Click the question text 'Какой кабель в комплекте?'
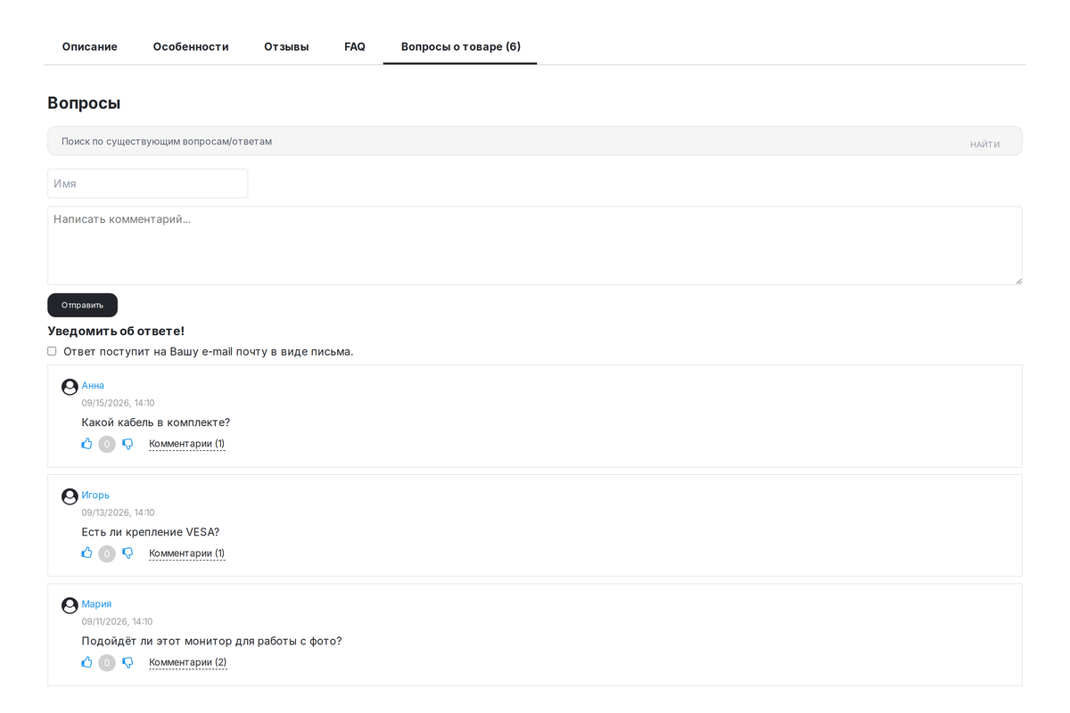 tap(156, 422)
